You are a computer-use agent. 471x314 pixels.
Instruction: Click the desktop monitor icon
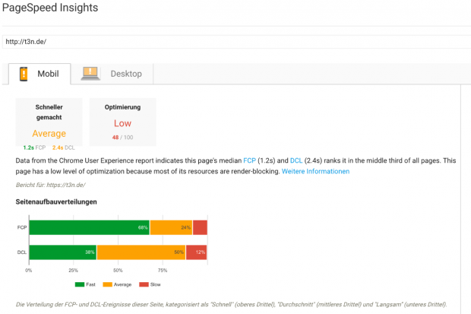90,74
